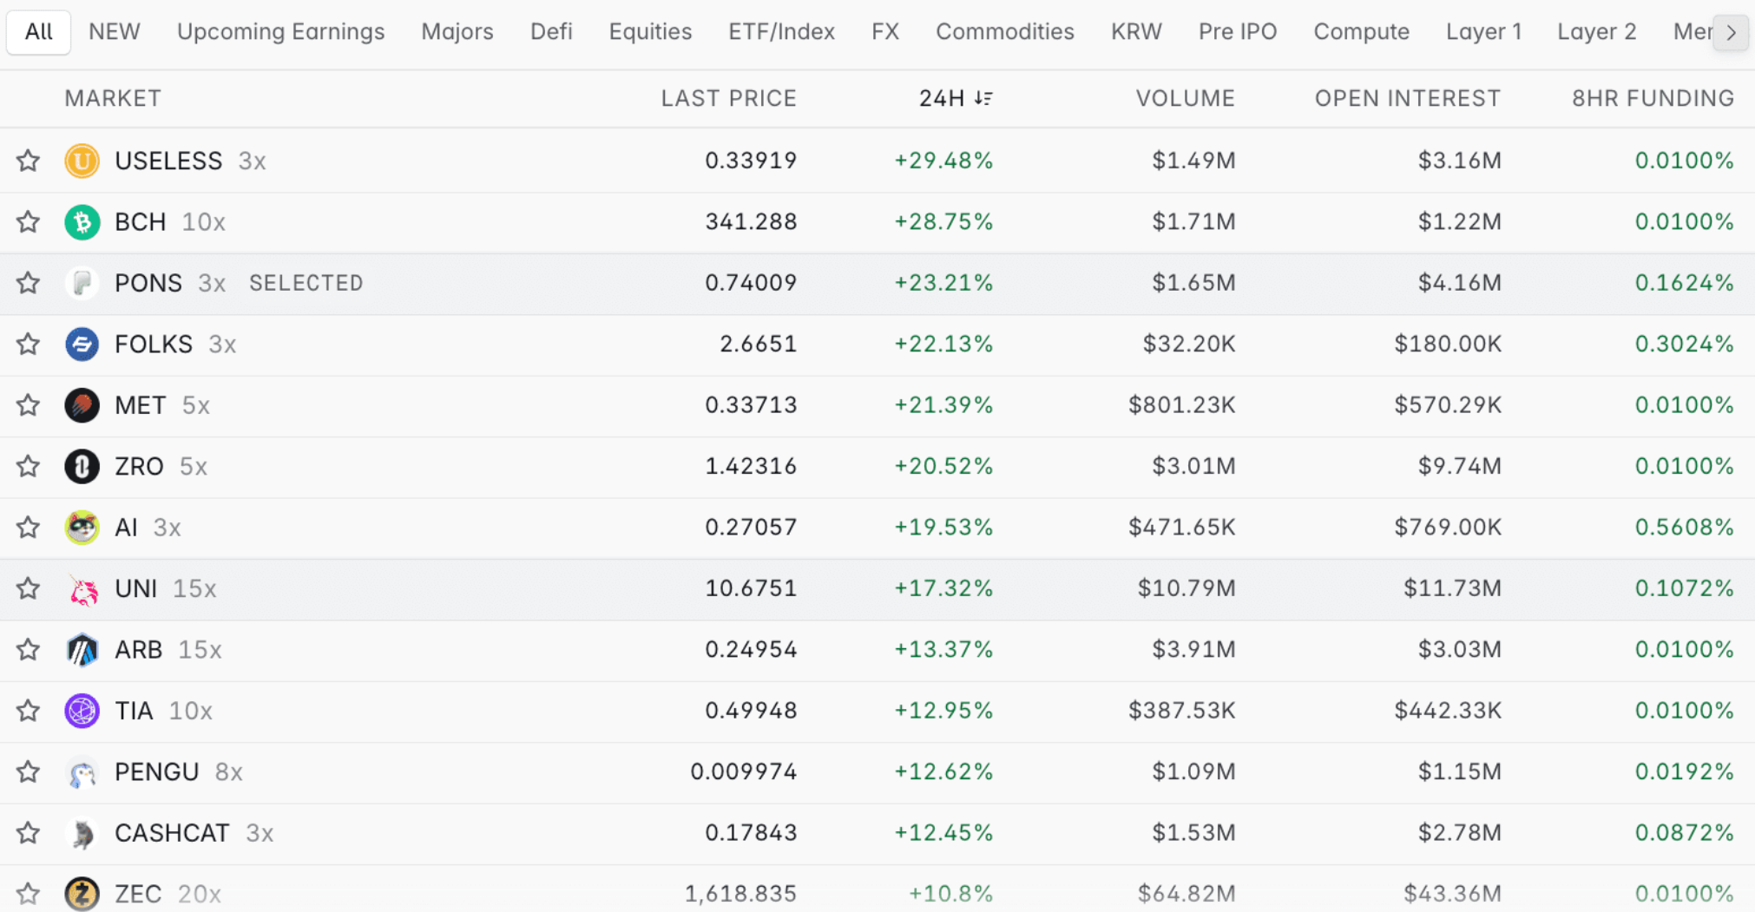Click the ZRO change +20.52%
Viewport: 1755px width, 912px height.
(x=943, y=467)
